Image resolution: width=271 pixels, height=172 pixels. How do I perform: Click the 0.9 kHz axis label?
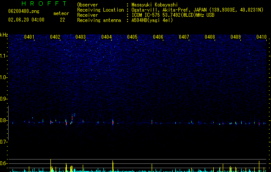(3, 99)
